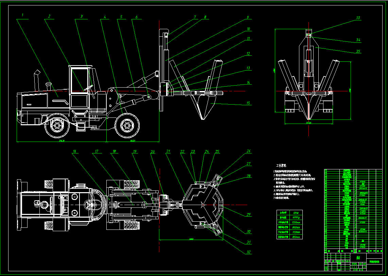Screen dimensions: 388x276
Task: Select part callout number 5
Action: coord(121,17)
